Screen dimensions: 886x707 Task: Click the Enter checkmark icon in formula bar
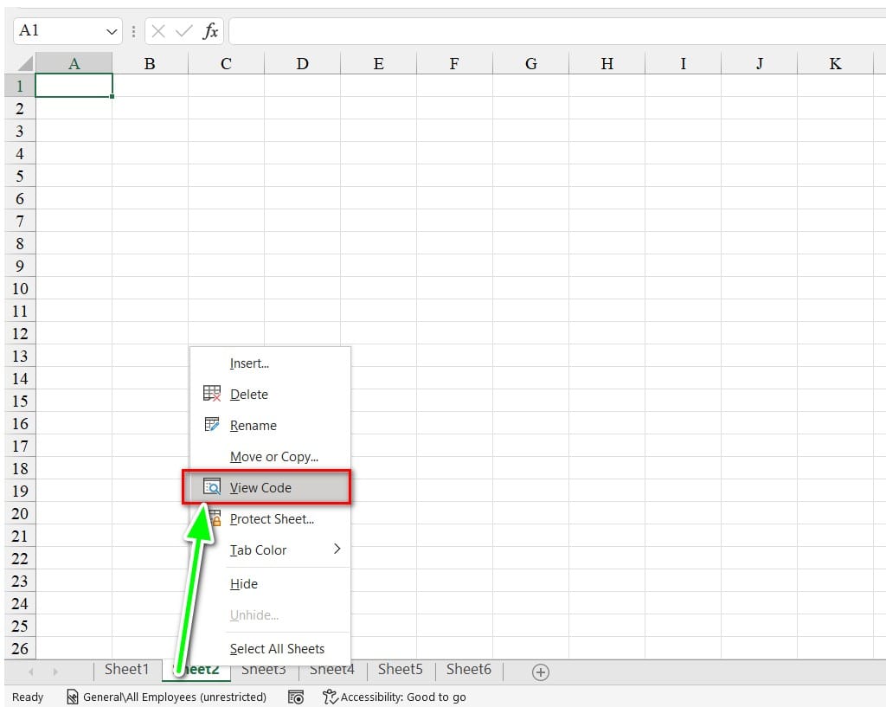click(x=183, y=31)
